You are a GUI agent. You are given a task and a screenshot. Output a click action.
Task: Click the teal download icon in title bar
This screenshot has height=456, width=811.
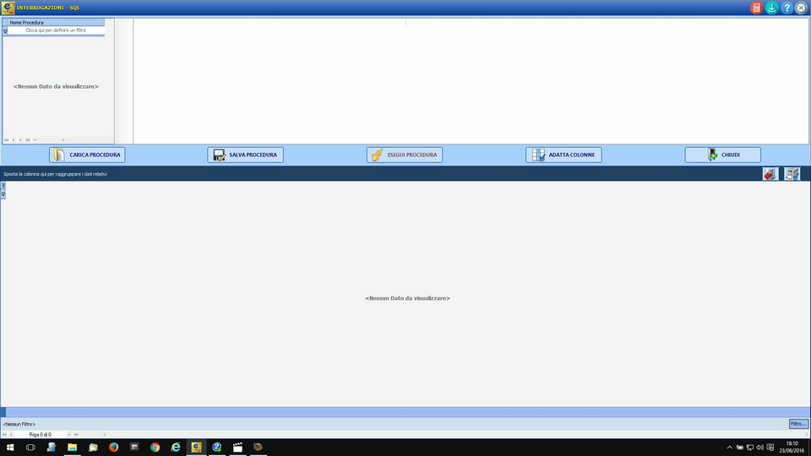pos(771,8)
